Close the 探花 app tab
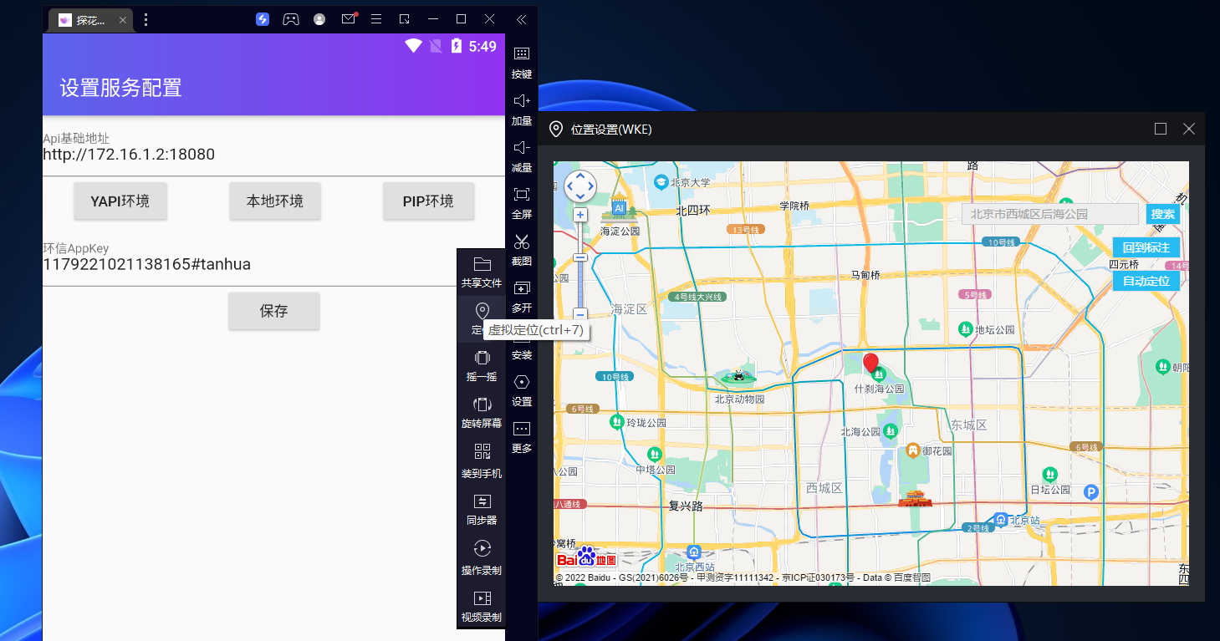Screen dimensions: 1220x641 tap(123, 20)
